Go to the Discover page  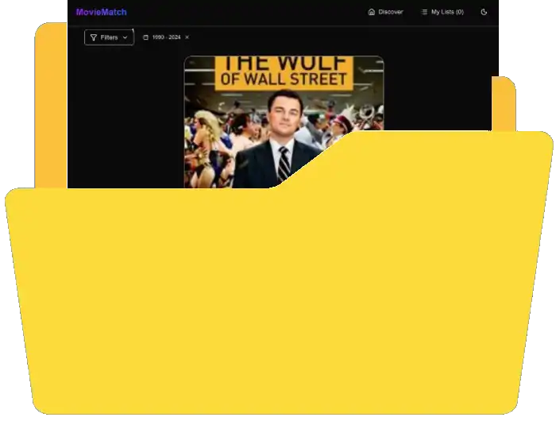[x=385, y=12]
